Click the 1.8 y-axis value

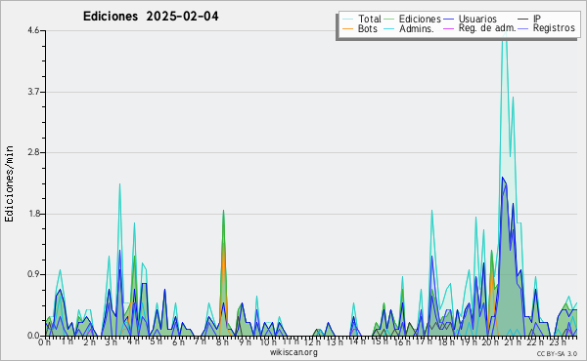tap(33, 214)
